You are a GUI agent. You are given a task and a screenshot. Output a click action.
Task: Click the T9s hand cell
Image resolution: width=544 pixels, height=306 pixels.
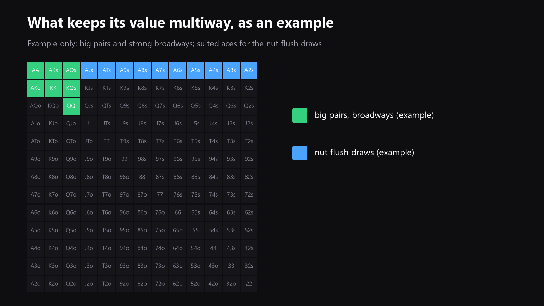[x=124, y=141]
